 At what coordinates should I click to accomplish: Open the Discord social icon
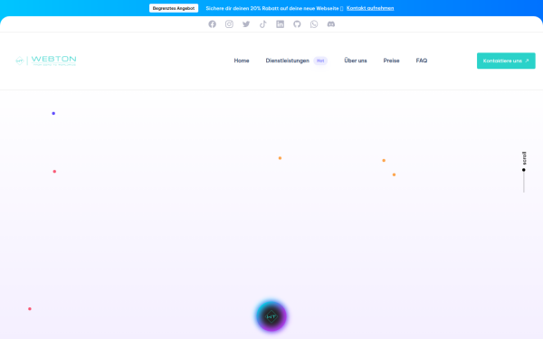[330, 24]
